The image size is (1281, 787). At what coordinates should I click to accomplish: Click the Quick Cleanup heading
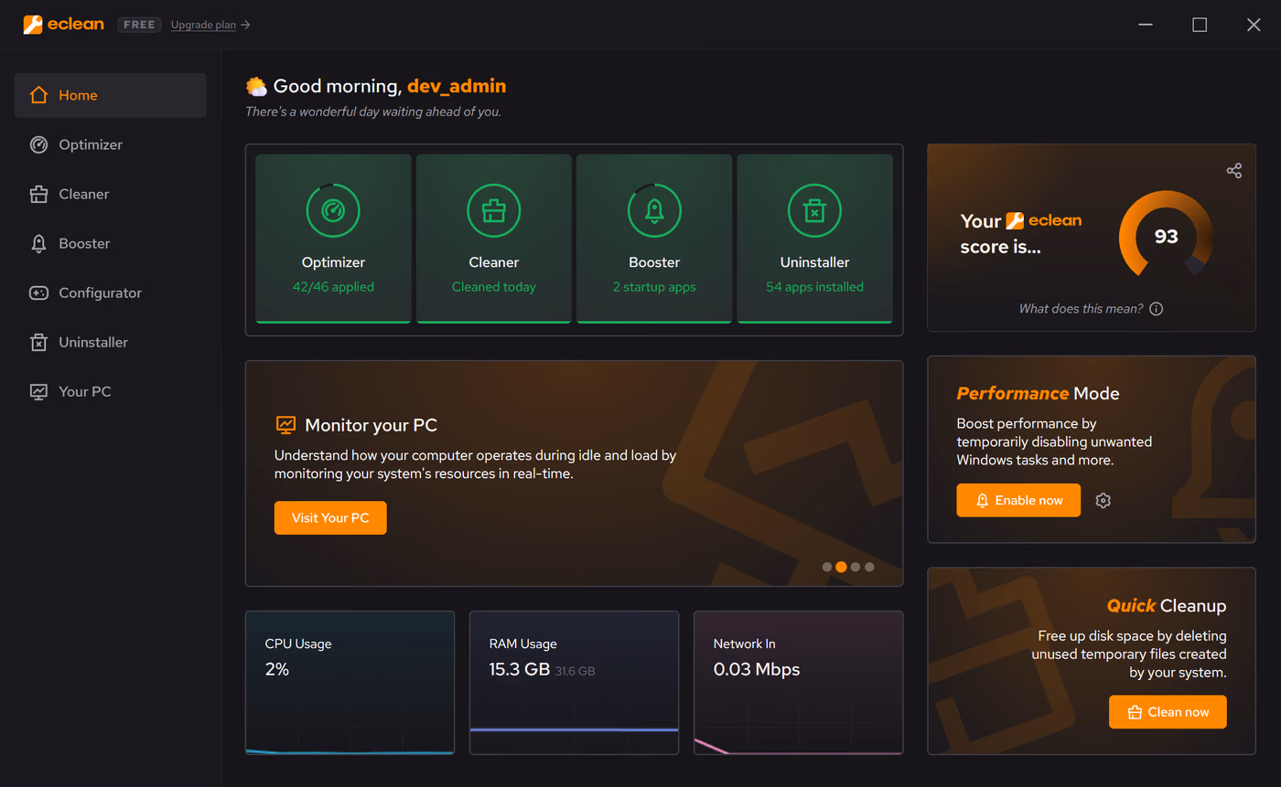coord(1167,605)
